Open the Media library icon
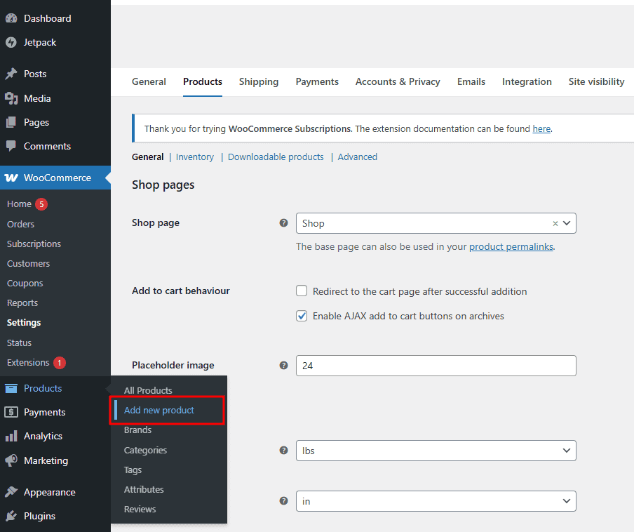The height and width of the screenshot is (532, 634). tap(13, 98)
